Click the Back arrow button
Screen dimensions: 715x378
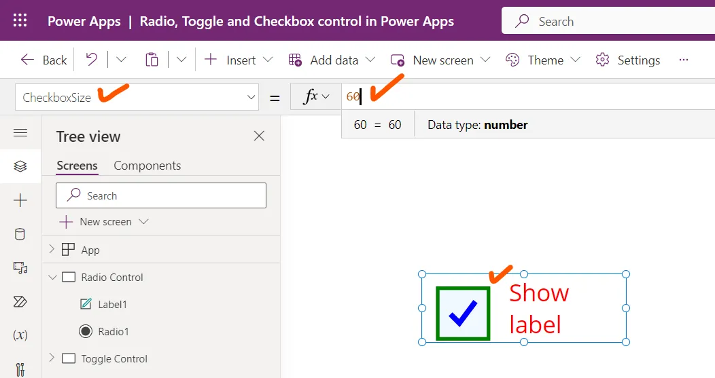pyautogui.click(x=43, y=60)
